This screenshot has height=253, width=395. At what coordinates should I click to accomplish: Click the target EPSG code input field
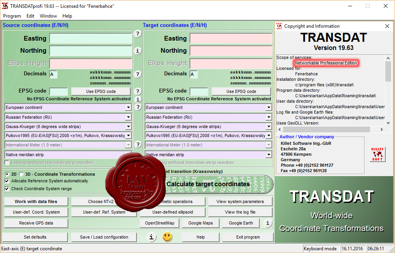pos(199,91)
